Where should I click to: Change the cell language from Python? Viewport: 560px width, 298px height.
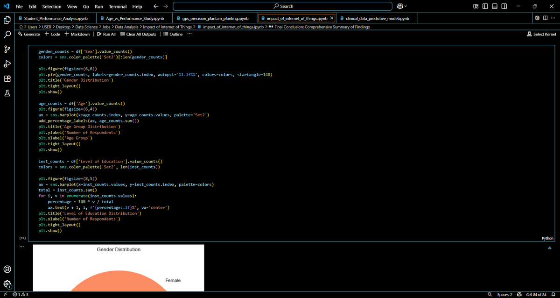pyautogui.click(x=547, y=238)
